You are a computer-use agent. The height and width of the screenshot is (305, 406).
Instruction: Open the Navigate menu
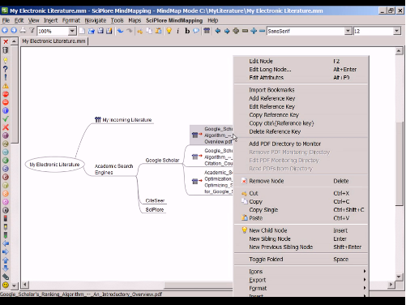coord(96,20)
